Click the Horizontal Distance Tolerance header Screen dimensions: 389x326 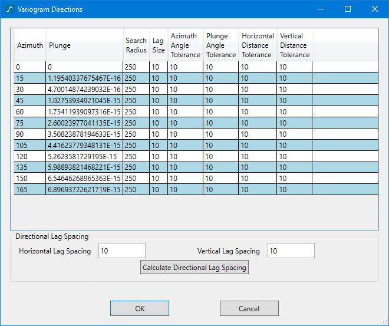(x=258, y=45)
